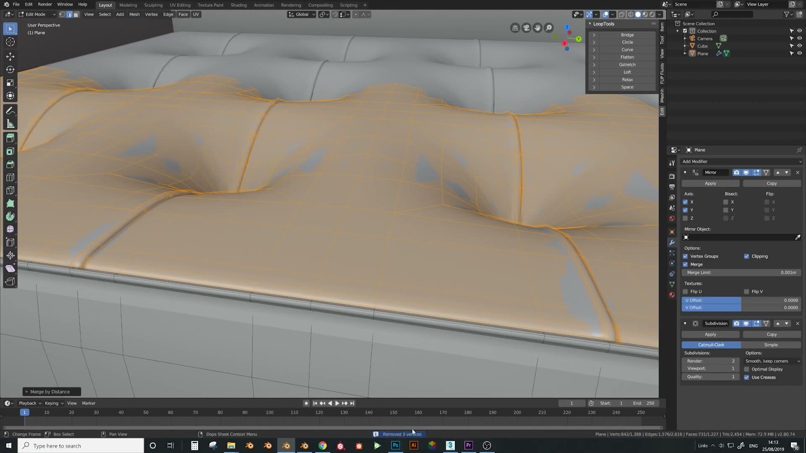
Task: Enable Mirror axis Z checkbox
Action: (x=685, y=218)
